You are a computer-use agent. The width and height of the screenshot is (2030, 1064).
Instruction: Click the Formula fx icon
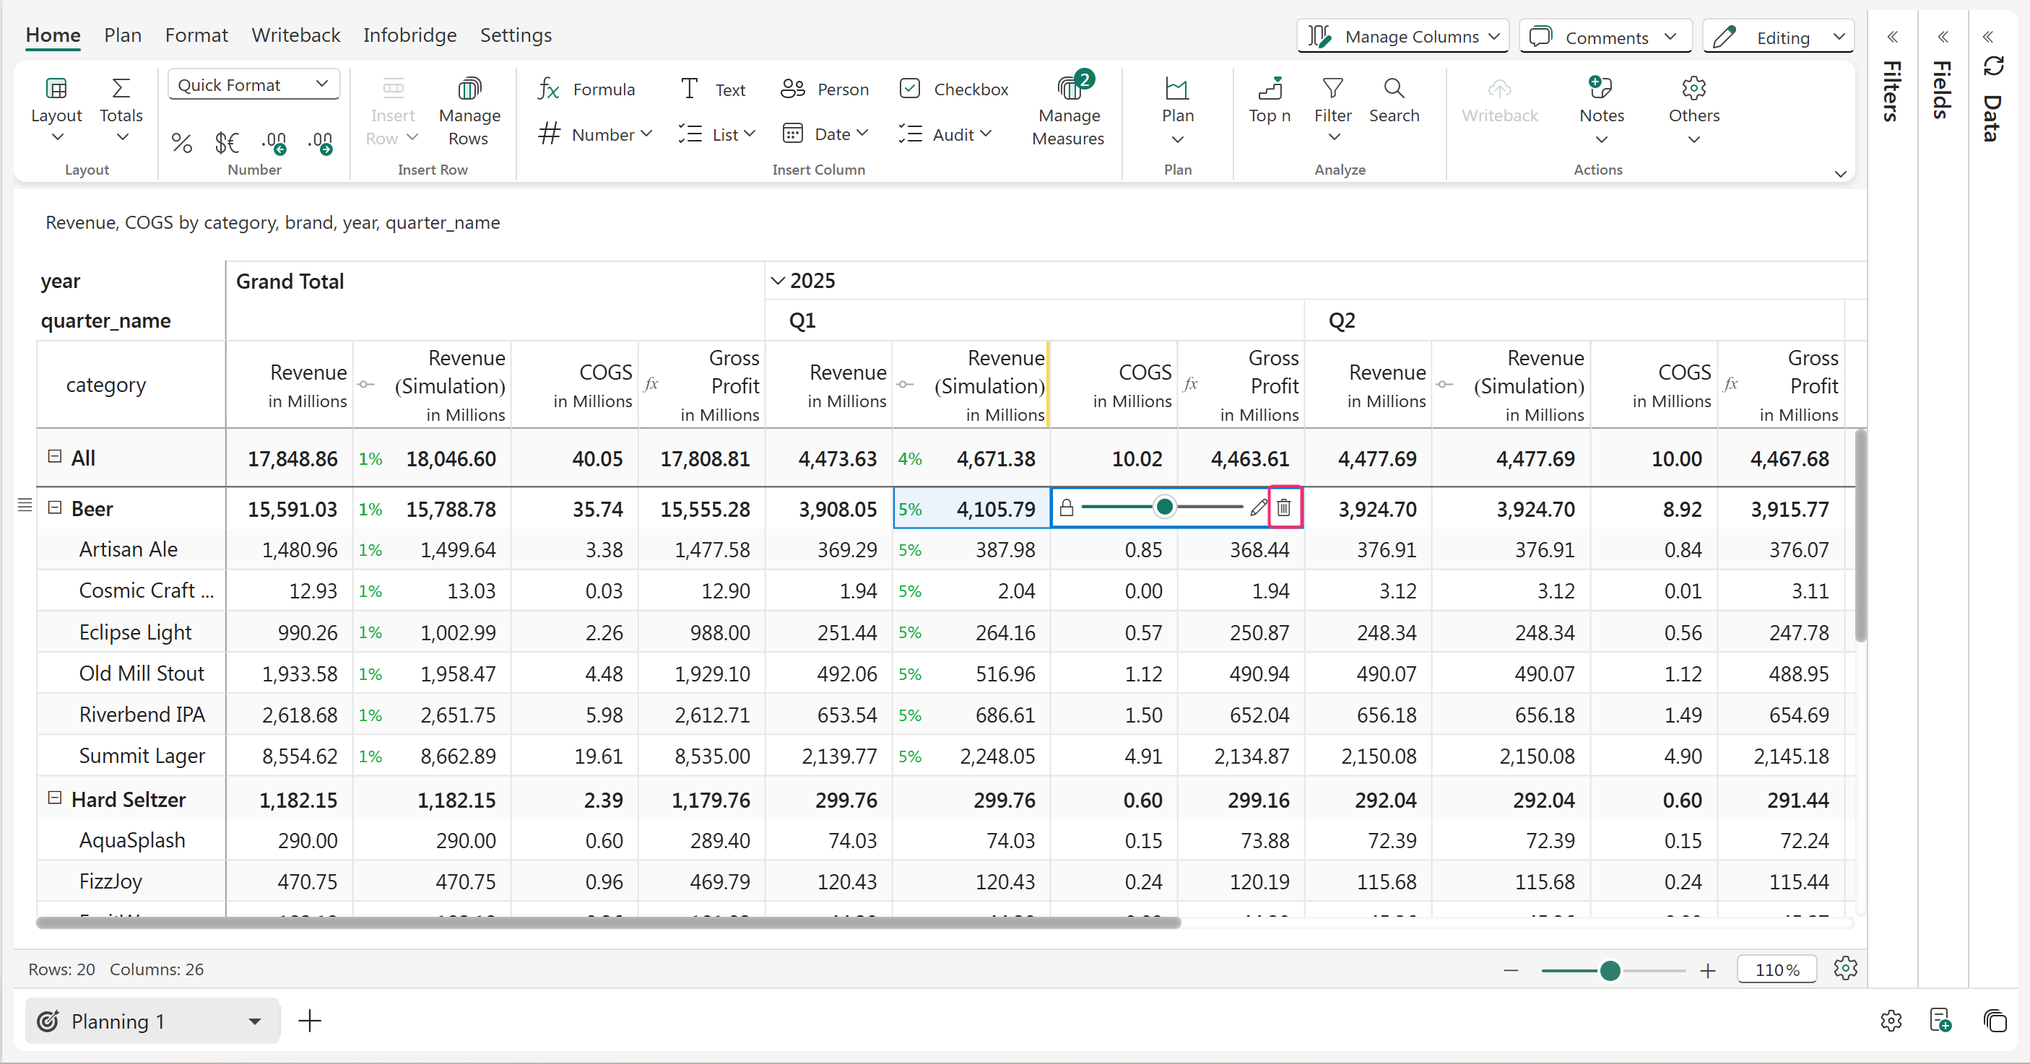click(x=548, y=89)
